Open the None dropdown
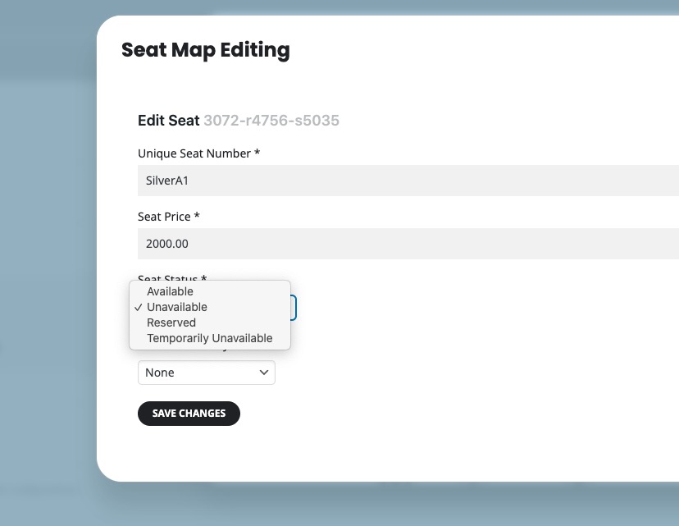This screenshot has height=526, width=679. tap(206, 373)
